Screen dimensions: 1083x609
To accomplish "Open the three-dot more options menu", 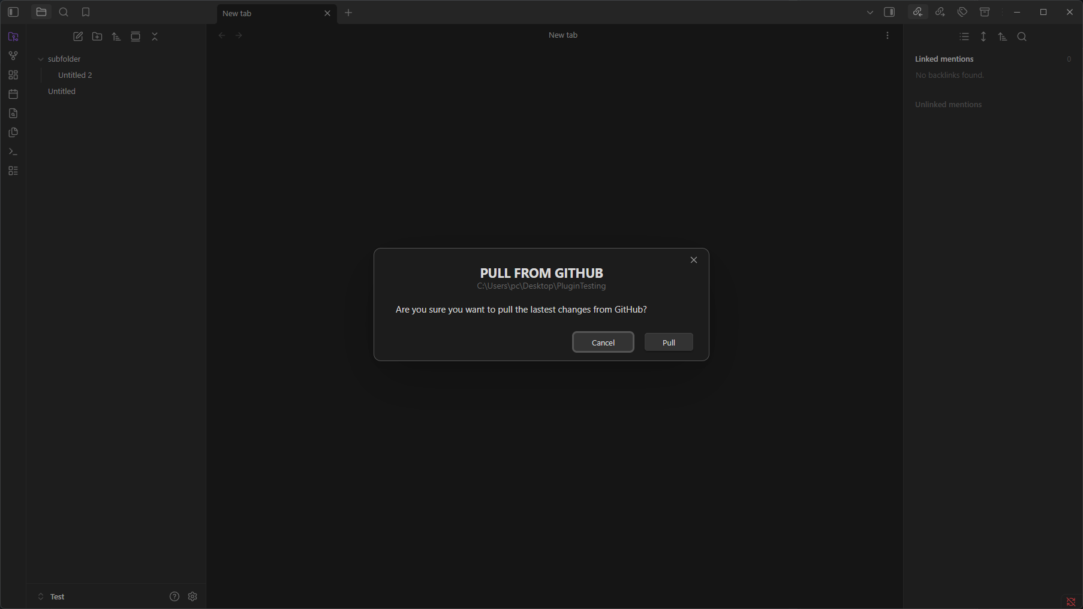I will click(888, 35).
